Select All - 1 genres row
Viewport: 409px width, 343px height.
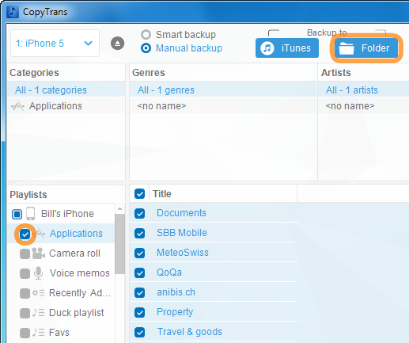click(x=223, y=90)
